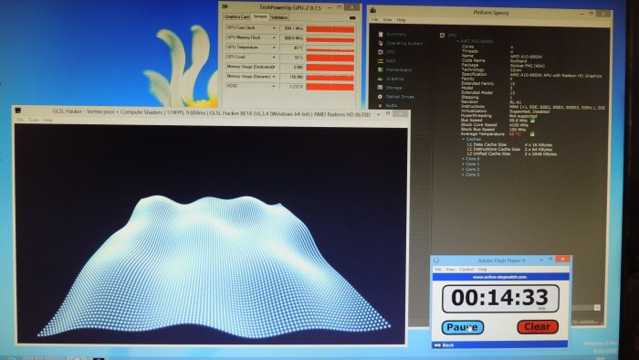Image resolution: width=639 pixels, height=360 pixels.
Task: Open Memory Usage (Dynamic) sensor dropdown
Action: 274,77
